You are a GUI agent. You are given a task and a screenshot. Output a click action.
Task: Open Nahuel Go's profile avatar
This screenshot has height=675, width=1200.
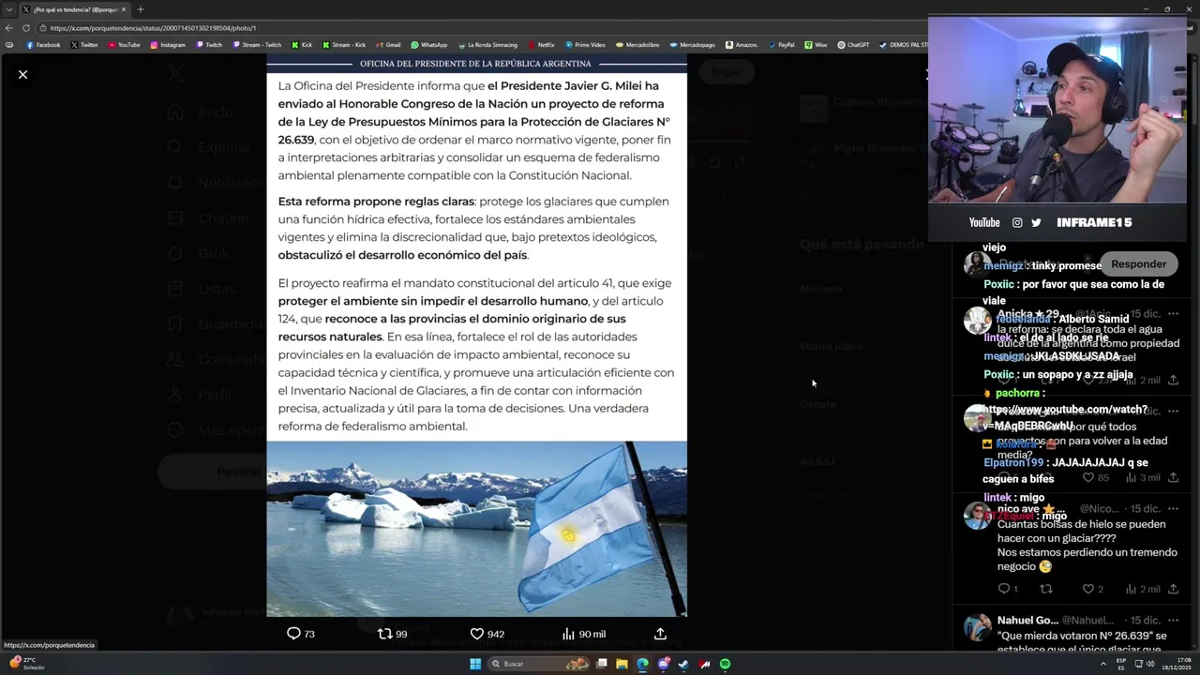pos(977,627)
